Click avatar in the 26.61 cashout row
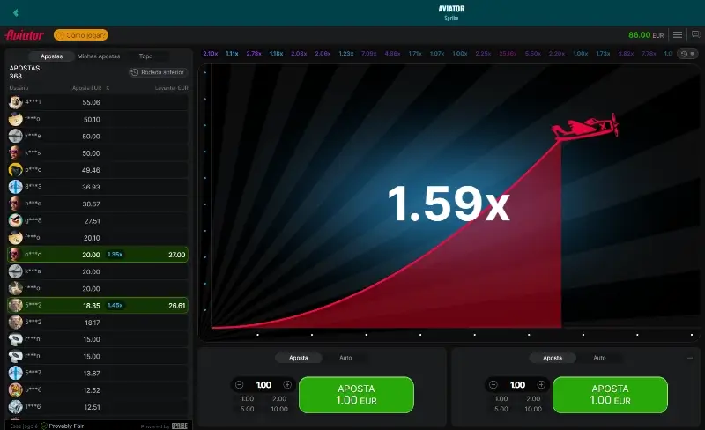Image resolution: width=705 pixels, height=430 pixels. (x=16, y=306)
